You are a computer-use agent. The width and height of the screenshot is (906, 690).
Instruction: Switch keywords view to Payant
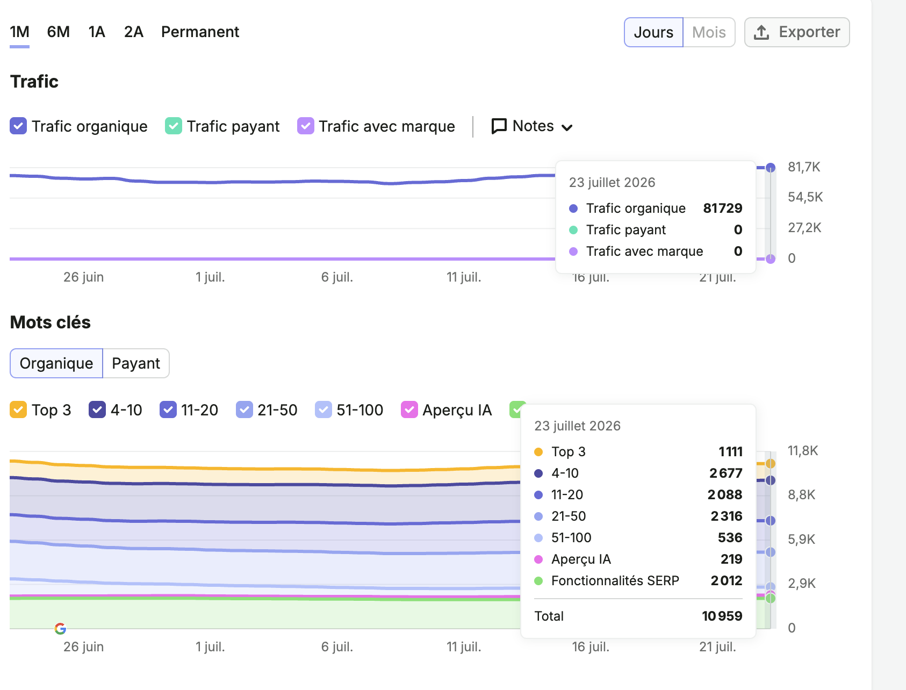(136, 363)
